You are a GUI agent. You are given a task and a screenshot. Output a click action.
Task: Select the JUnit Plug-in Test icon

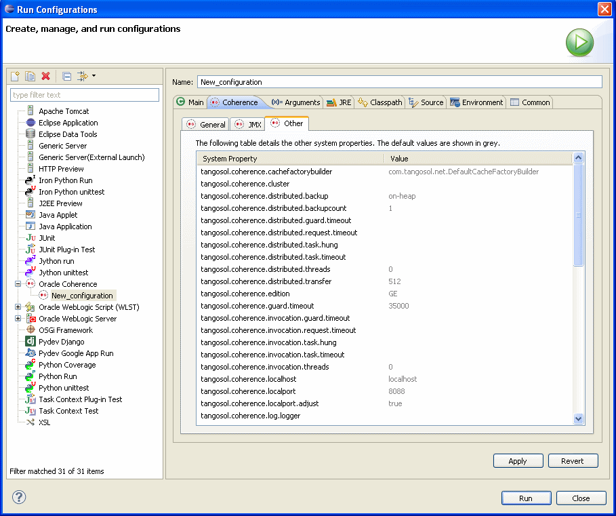click(30, 249)
